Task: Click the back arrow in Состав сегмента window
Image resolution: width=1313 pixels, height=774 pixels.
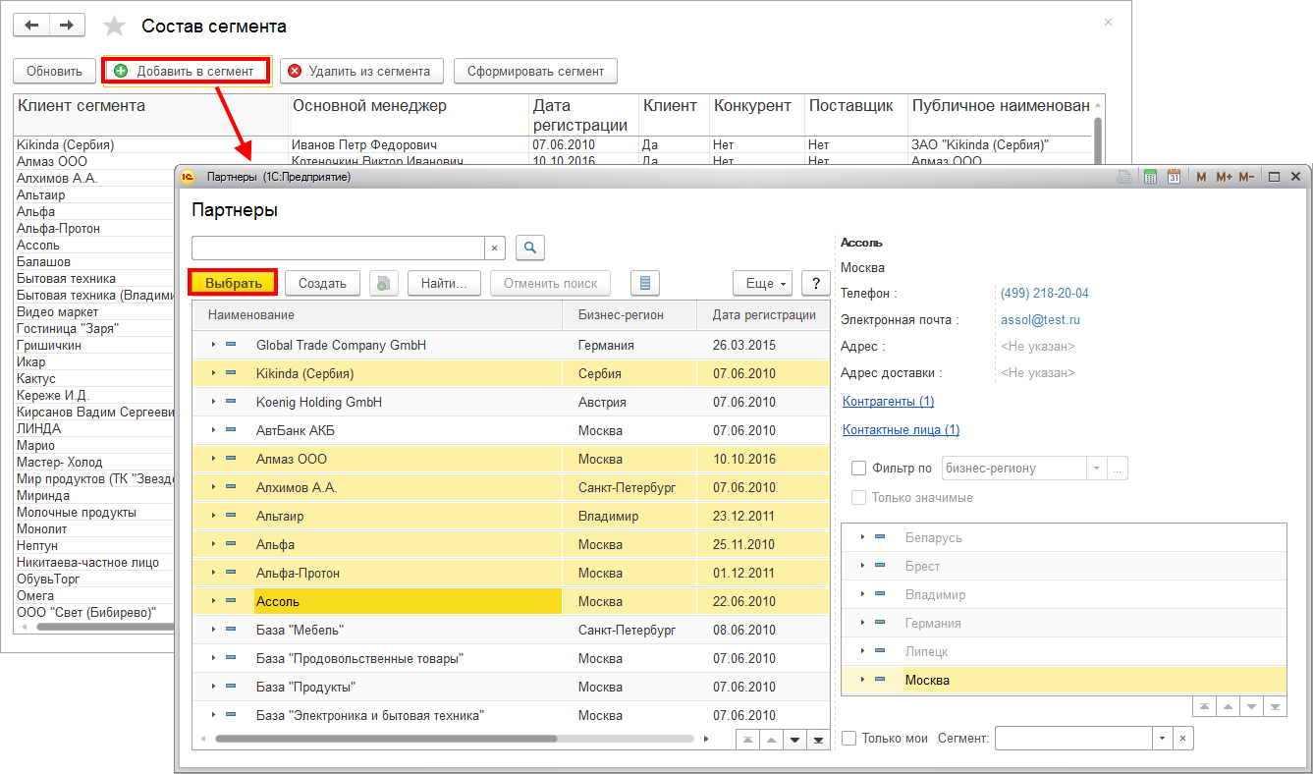Action: [x=30, y=26]
